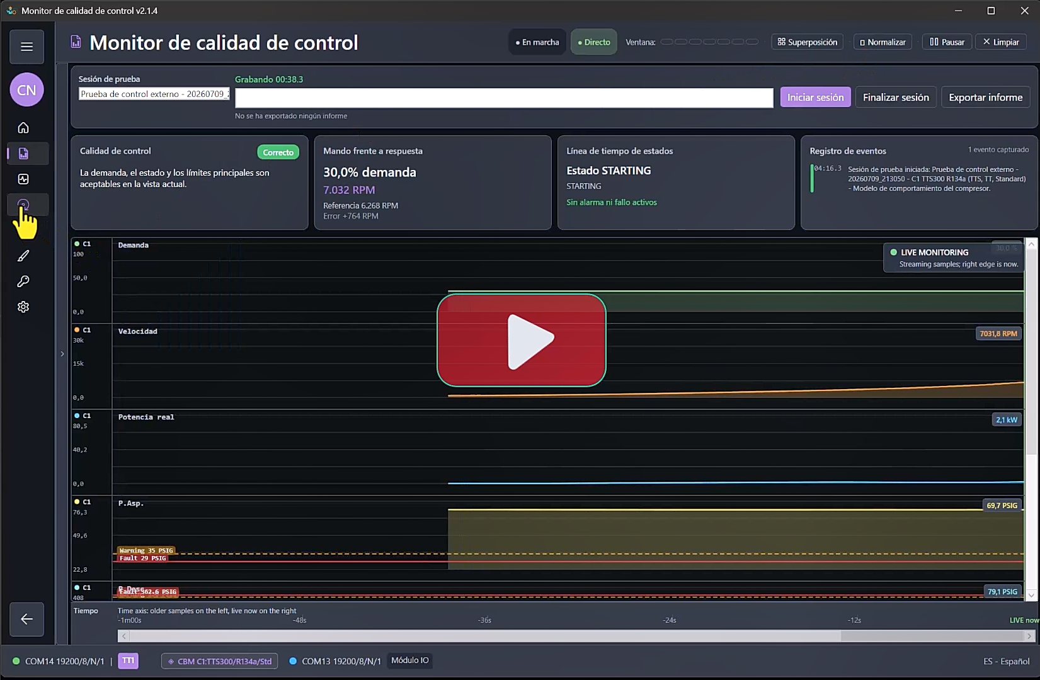Viewport: 1040px width, 680px height.
Task: Click the circular refresh sidebar icon
Action: click(x=23, y=205)
